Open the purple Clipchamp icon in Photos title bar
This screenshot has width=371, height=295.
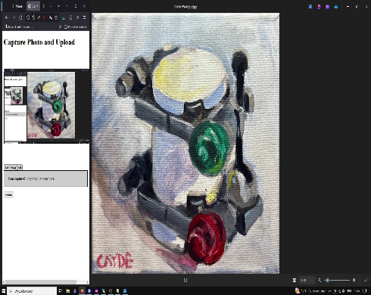pos(327,7)
